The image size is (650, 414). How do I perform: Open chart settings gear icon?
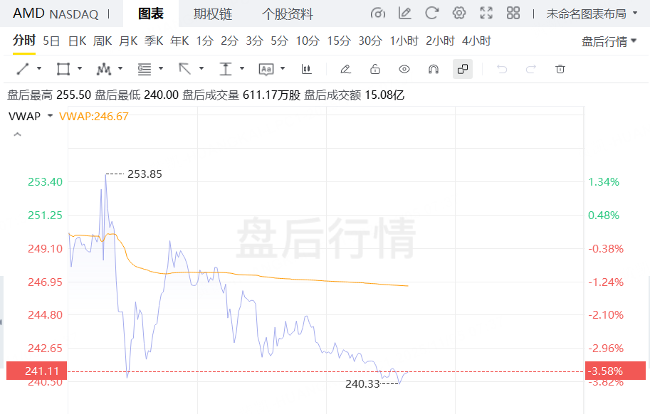click(459, 14)
